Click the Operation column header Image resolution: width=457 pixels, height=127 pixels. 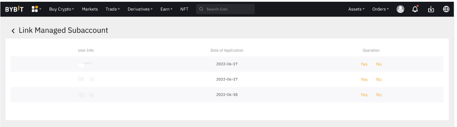point(371,50)
